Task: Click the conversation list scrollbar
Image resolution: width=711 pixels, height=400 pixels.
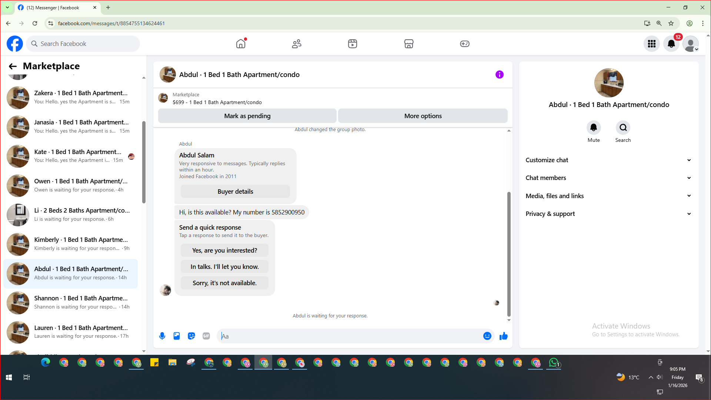Action: (x=144, y=163)
